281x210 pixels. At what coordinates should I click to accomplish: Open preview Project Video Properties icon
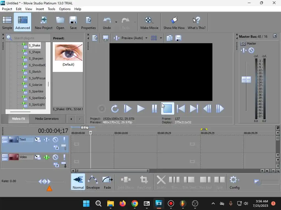[95, 38]
